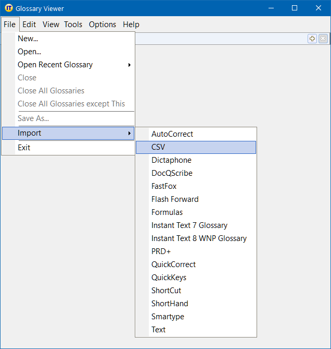The width and height of the screenshot is (331, 349).
Task: Choose Open... in the File menu
Action: (29, 52)
